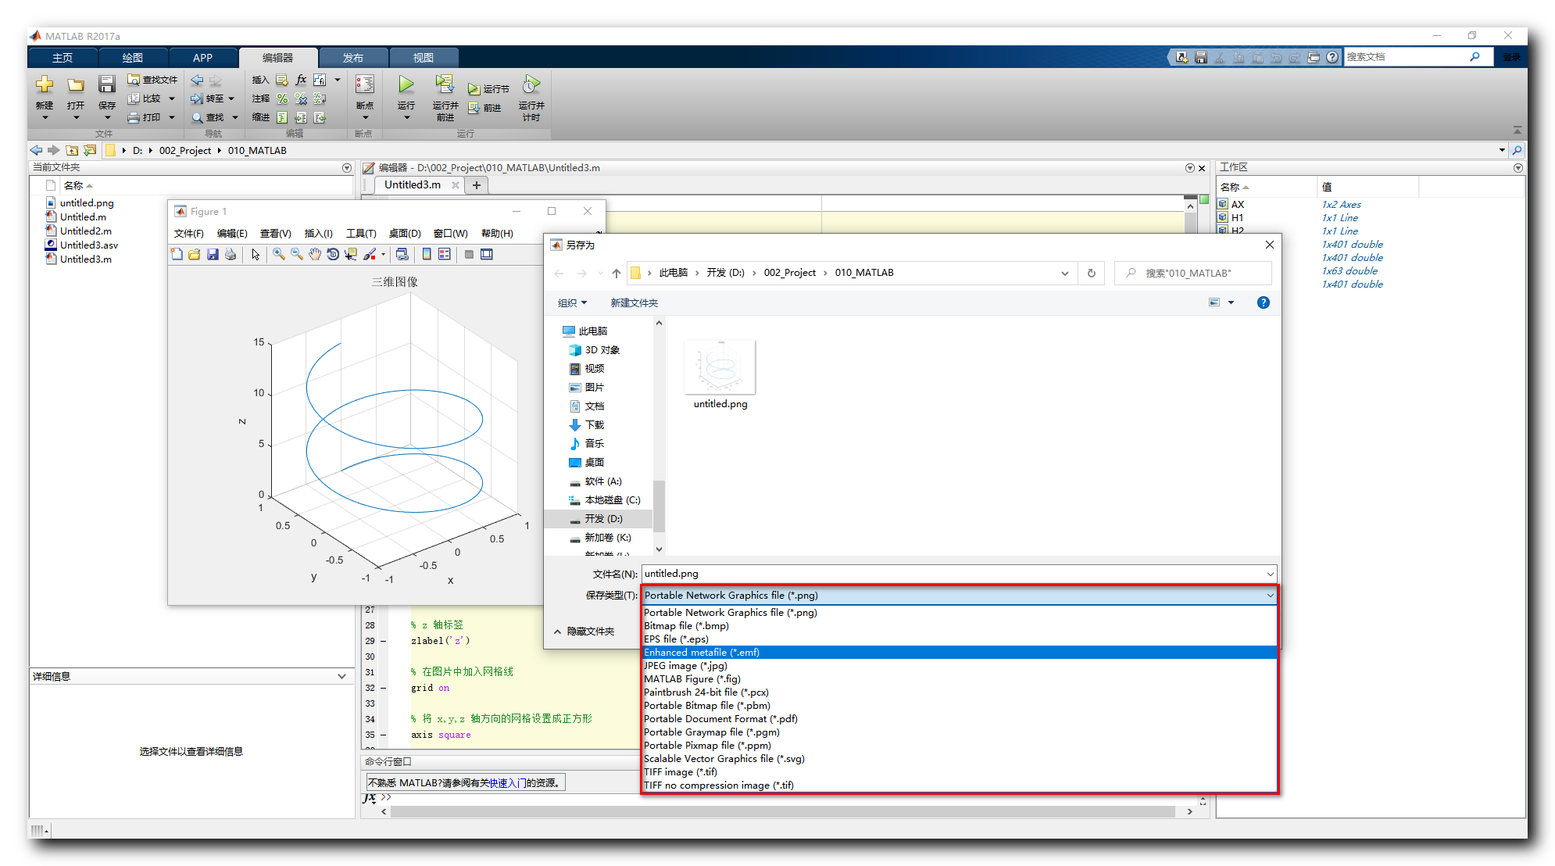The image size is (1555, 866).
Task: Click the green Run button in ribbon
Action: click(406, 84)
